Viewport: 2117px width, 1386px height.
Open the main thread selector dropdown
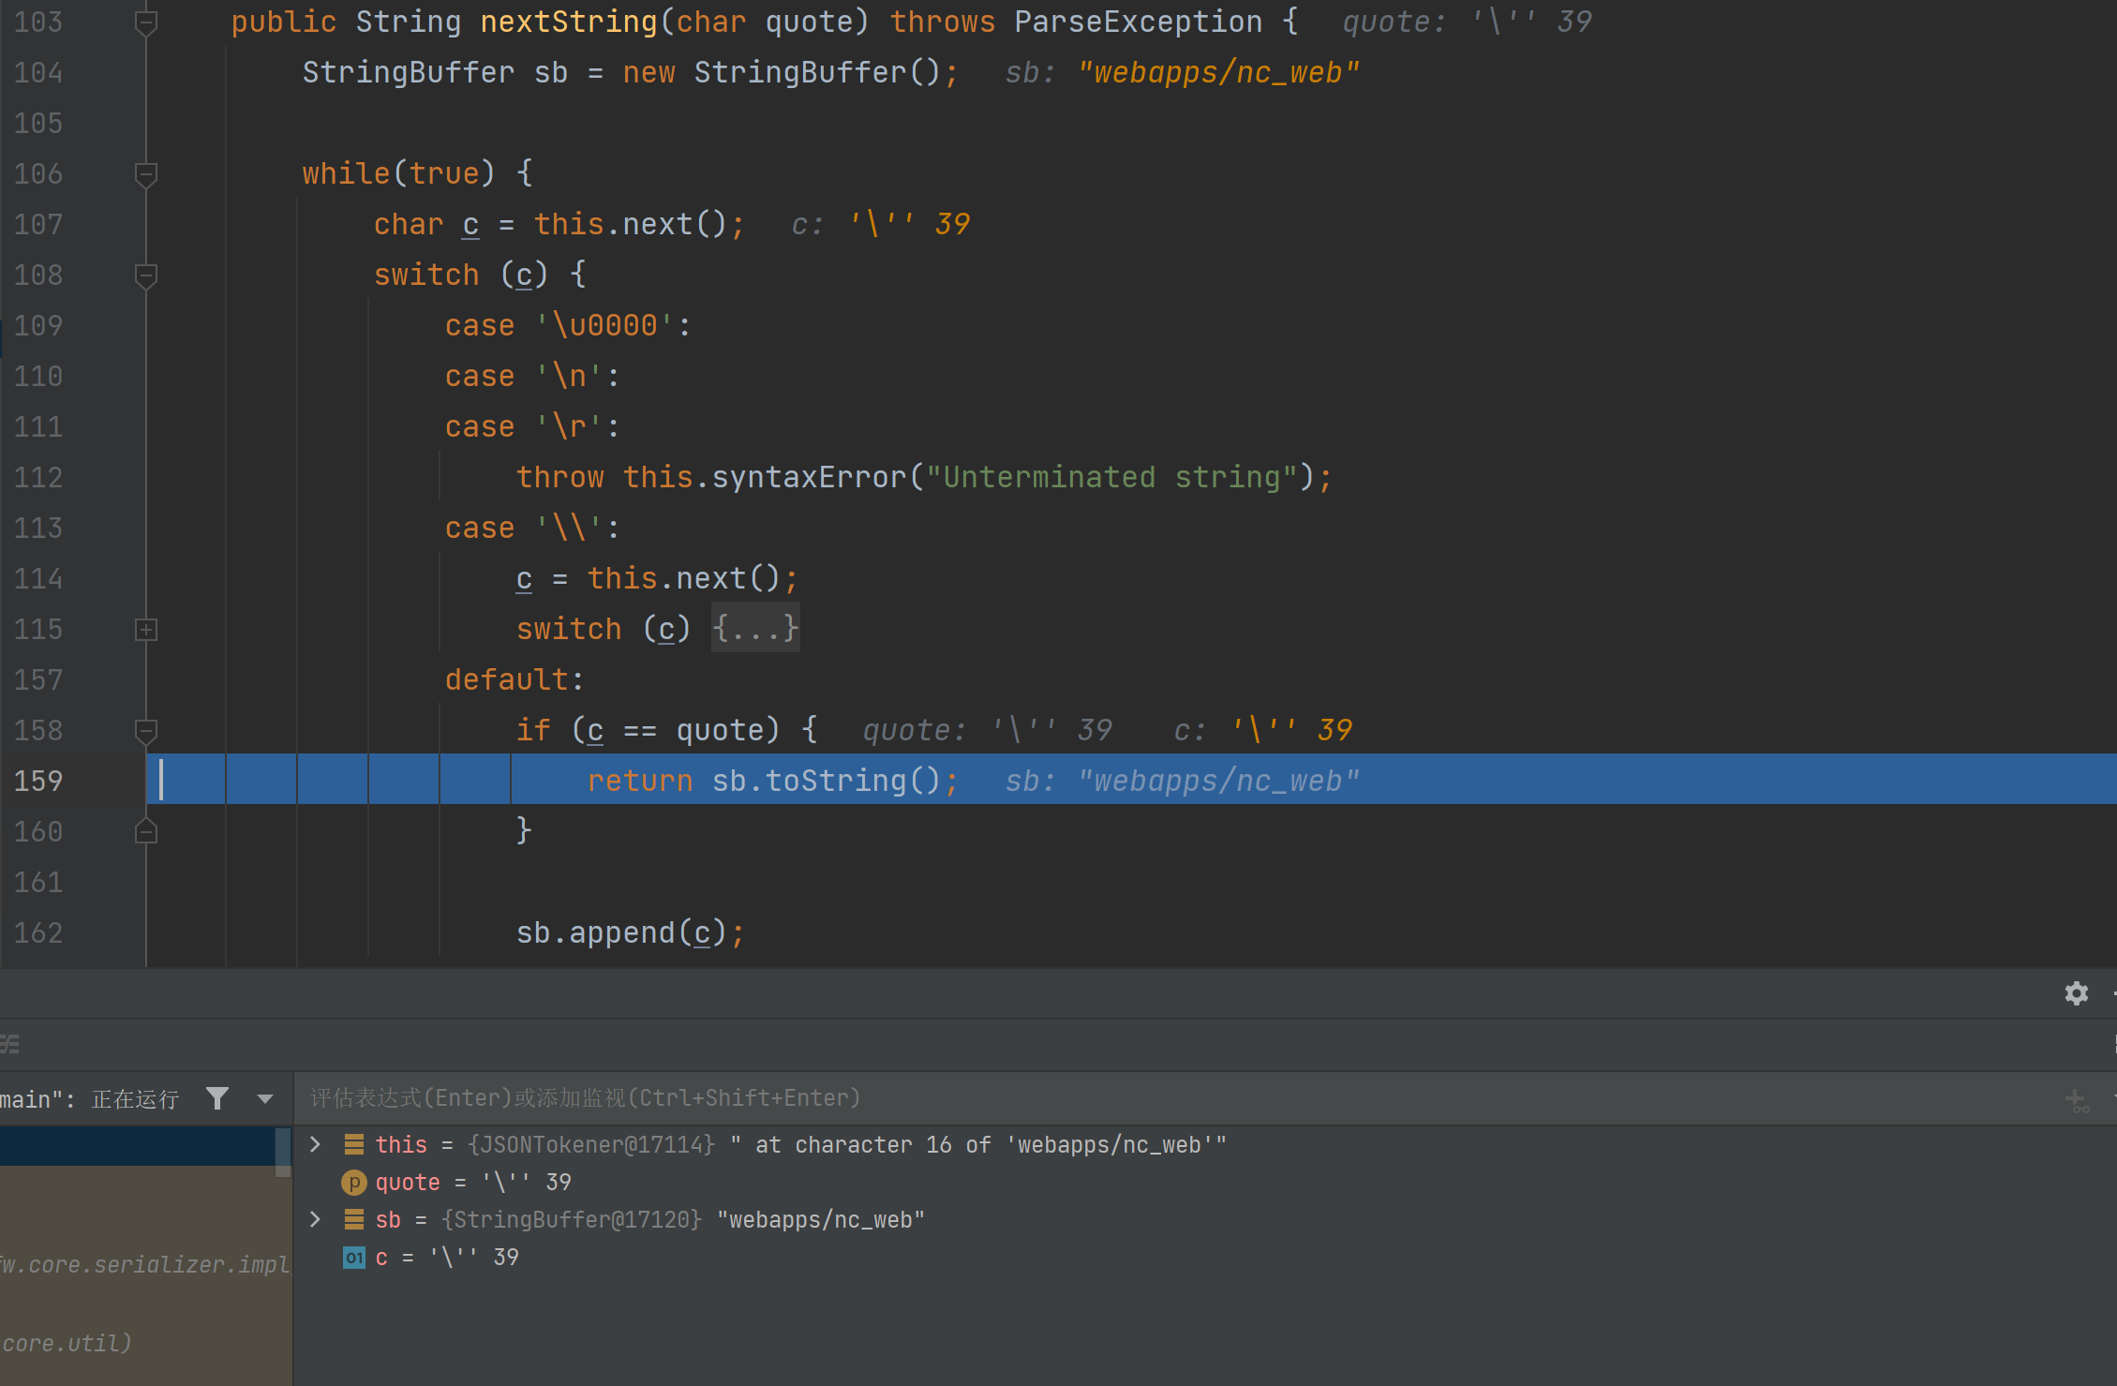pos(265,1099)
